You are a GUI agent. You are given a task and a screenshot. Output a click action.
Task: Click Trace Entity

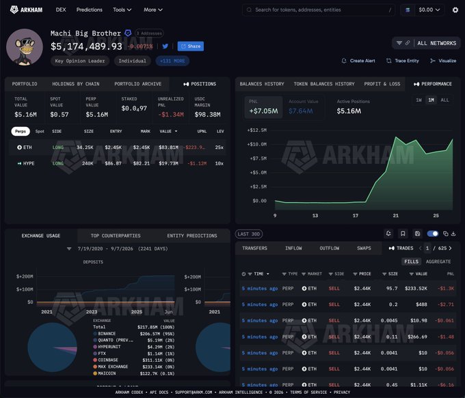[403, 61]
